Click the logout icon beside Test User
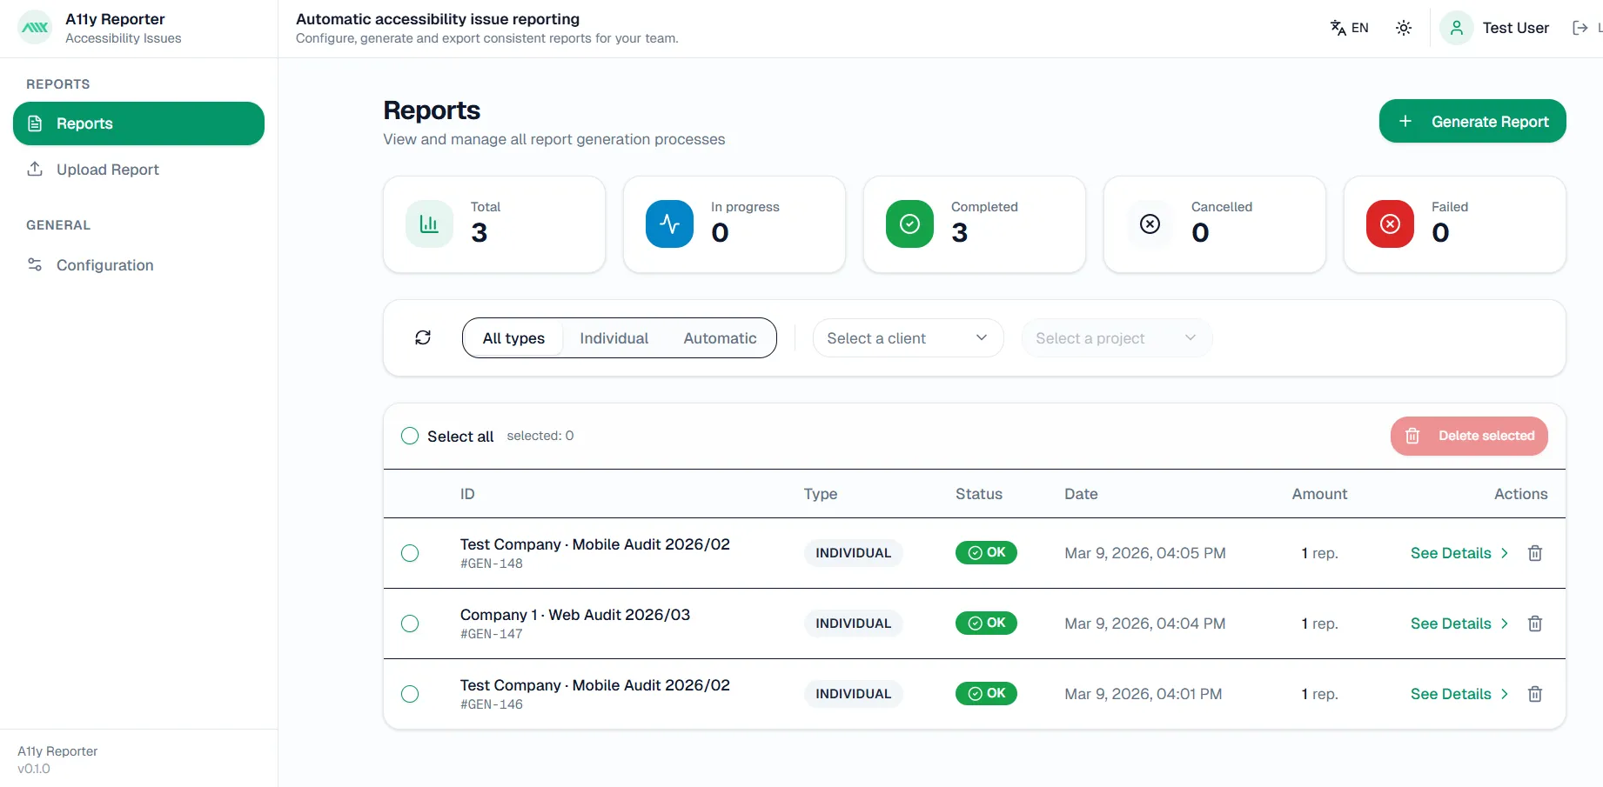The image size is (1603, 787). coord(1580,28)
